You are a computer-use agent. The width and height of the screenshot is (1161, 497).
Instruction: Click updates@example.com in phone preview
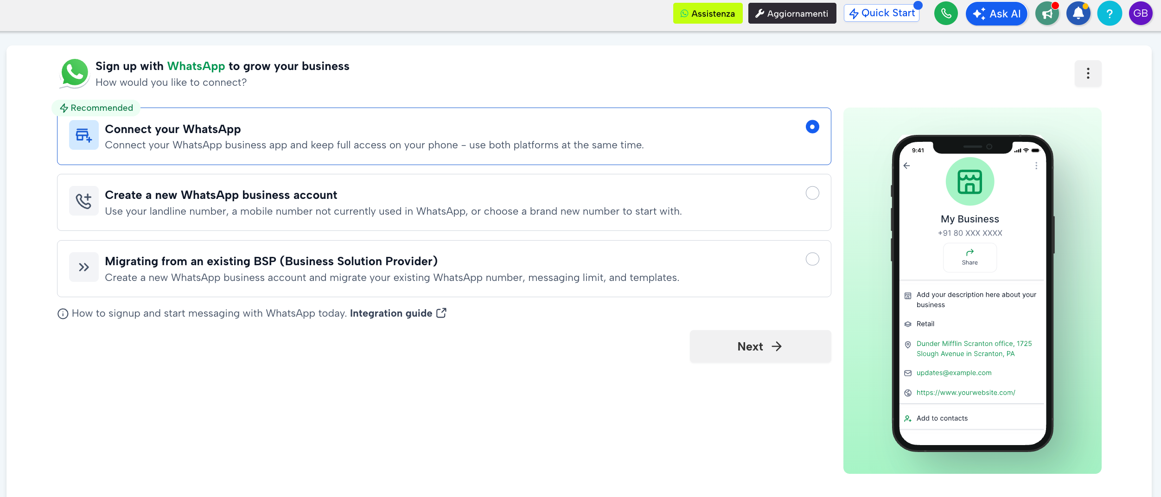954,373
